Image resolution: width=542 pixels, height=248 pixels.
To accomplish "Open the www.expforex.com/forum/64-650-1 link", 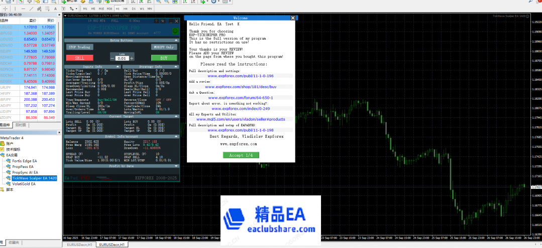I will click(x=239, y=98).
